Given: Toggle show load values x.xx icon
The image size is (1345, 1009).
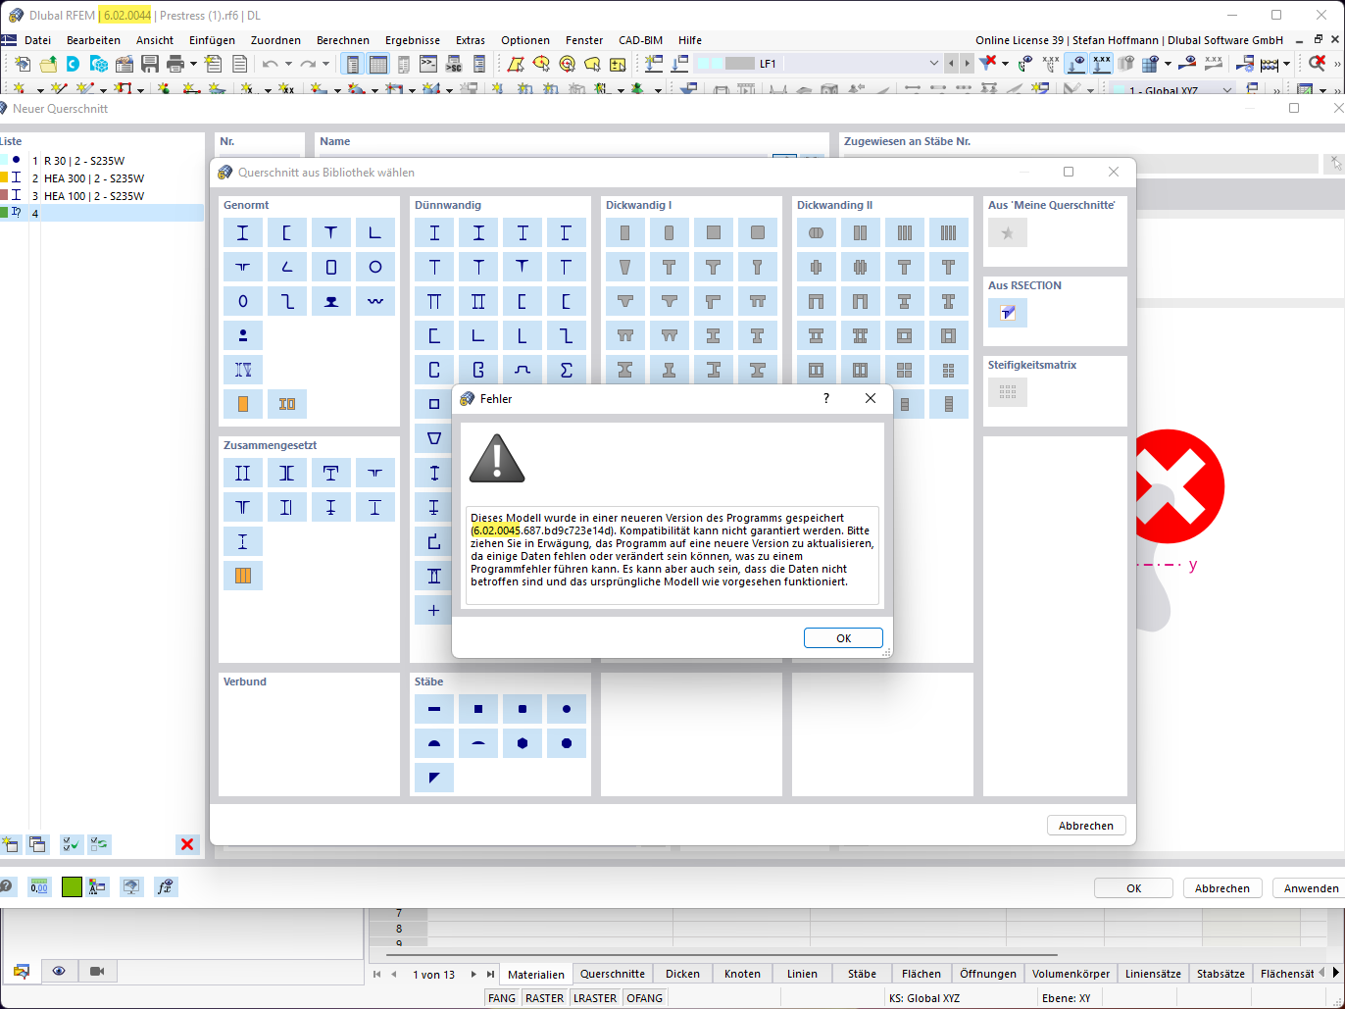Looking at the screenshot, I should coord(1102,64).
